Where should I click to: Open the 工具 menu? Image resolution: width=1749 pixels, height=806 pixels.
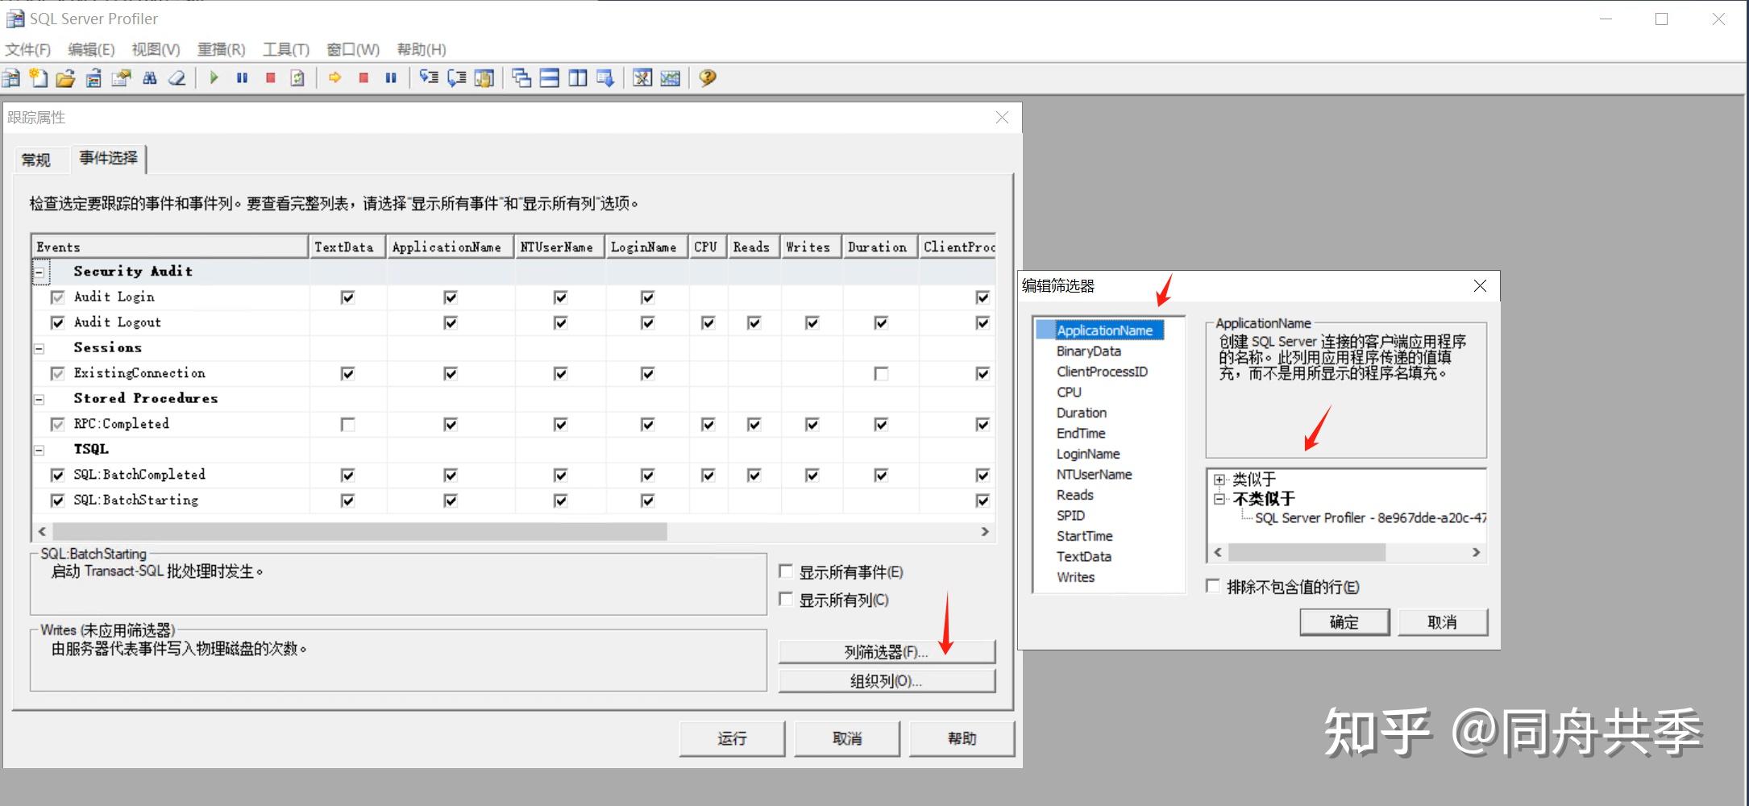click(x=285, y=49)
